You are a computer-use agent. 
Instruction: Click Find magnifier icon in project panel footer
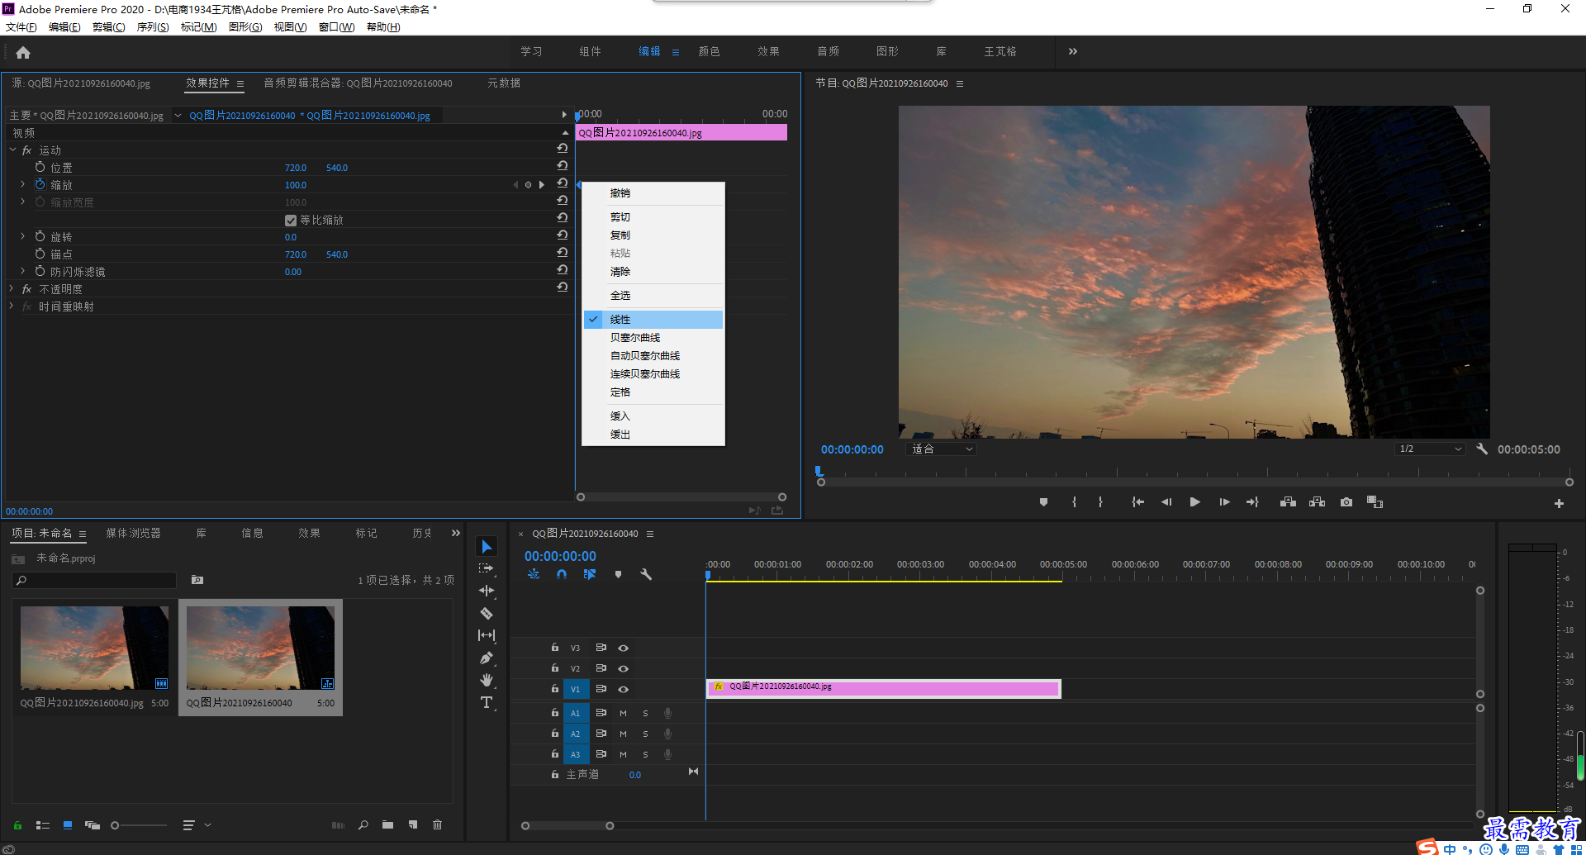click(363, 824)
